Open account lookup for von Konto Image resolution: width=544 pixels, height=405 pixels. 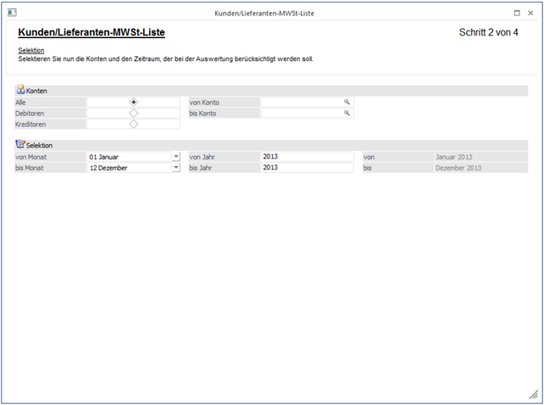tap(347, 102)
